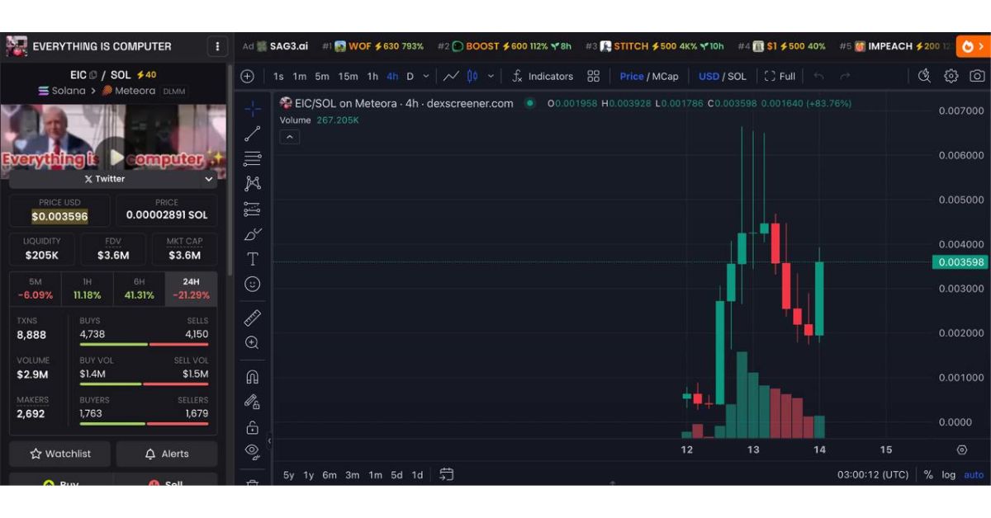991x518 pixels.
Task: Click the compare or add symbol plus icon
Action: 247,76
